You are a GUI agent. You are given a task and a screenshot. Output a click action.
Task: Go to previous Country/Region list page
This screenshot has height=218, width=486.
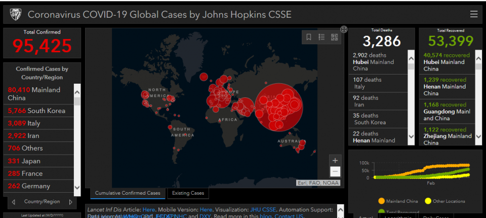pos(13,202)
